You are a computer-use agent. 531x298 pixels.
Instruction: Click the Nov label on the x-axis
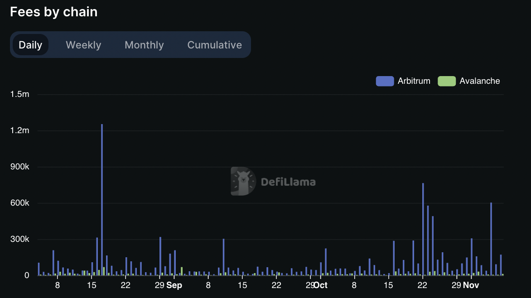[x=471, y=285]
